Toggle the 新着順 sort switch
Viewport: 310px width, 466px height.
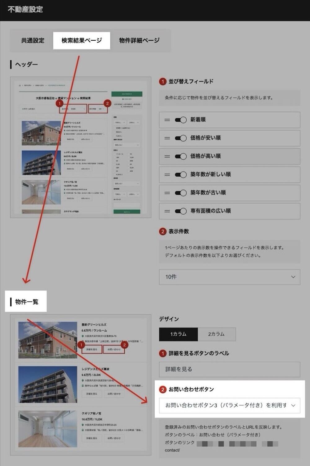[180, 120]
